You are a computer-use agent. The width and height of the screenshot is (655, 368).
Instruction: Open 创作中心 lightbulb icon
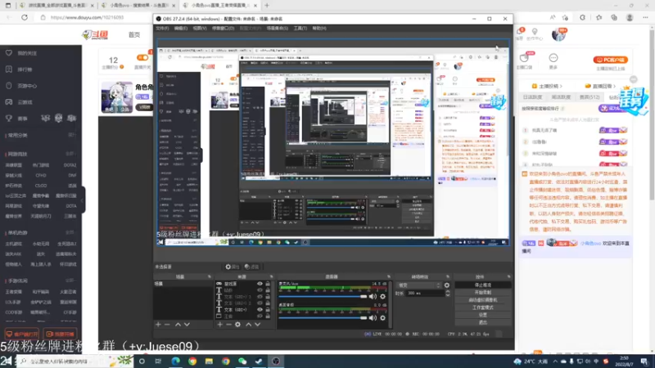(x=535, y=32)
